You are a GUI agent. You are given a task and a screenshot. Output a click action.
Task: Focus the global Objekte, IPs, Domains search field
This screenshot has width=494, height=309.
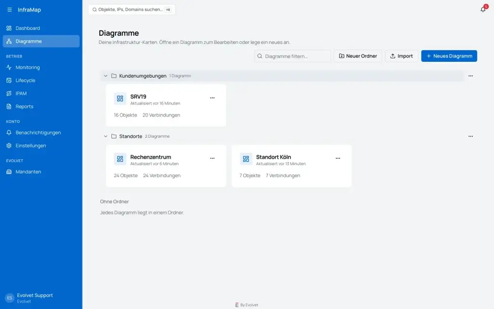tap(132, 10)
